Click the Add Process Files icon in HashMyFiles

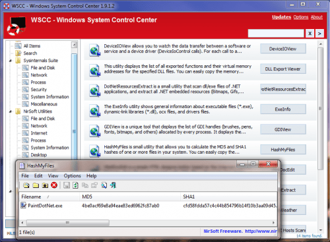[x=45, y=185]
